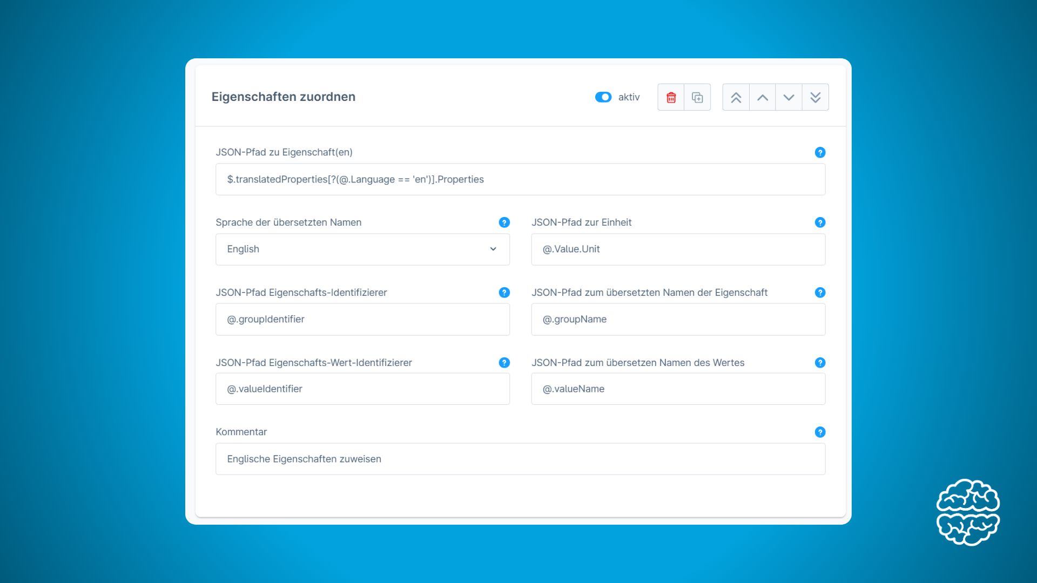Click the Eigenschaften zuordnen heading
This screenshot has width=1037, height=583.
pos(284,97)
